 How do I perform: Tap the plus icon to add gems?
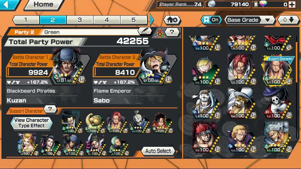click(x=292, y=4)
